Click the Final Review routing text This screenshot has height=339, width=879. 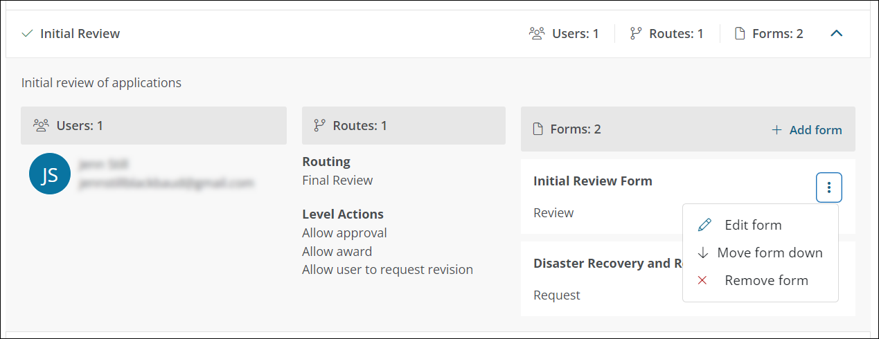point(337,181)
